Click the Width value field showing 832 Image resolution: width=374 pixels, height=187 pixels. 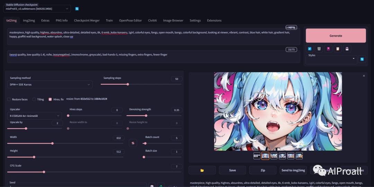click(118, 138)
